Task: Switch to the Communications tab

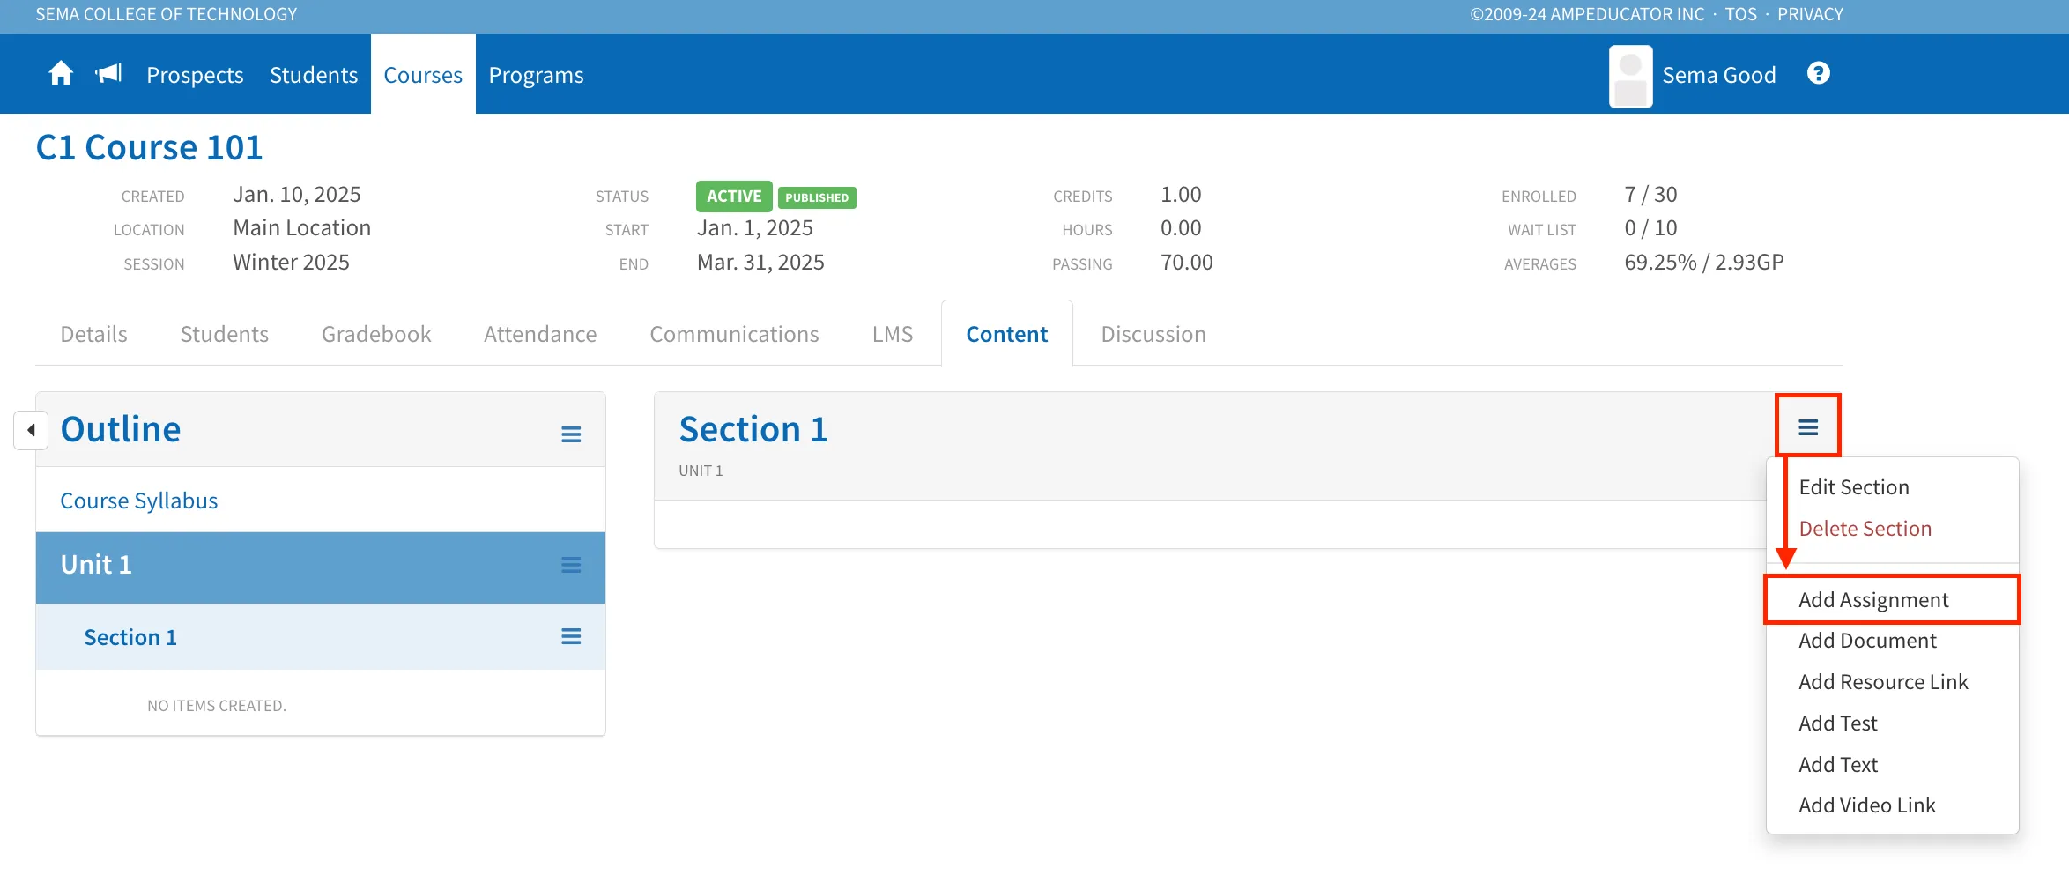Action: [734, 334]
